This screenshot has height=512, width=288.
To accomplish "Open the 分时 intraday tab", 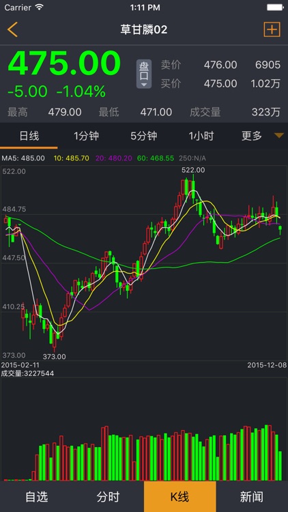I will coord(108,497).
